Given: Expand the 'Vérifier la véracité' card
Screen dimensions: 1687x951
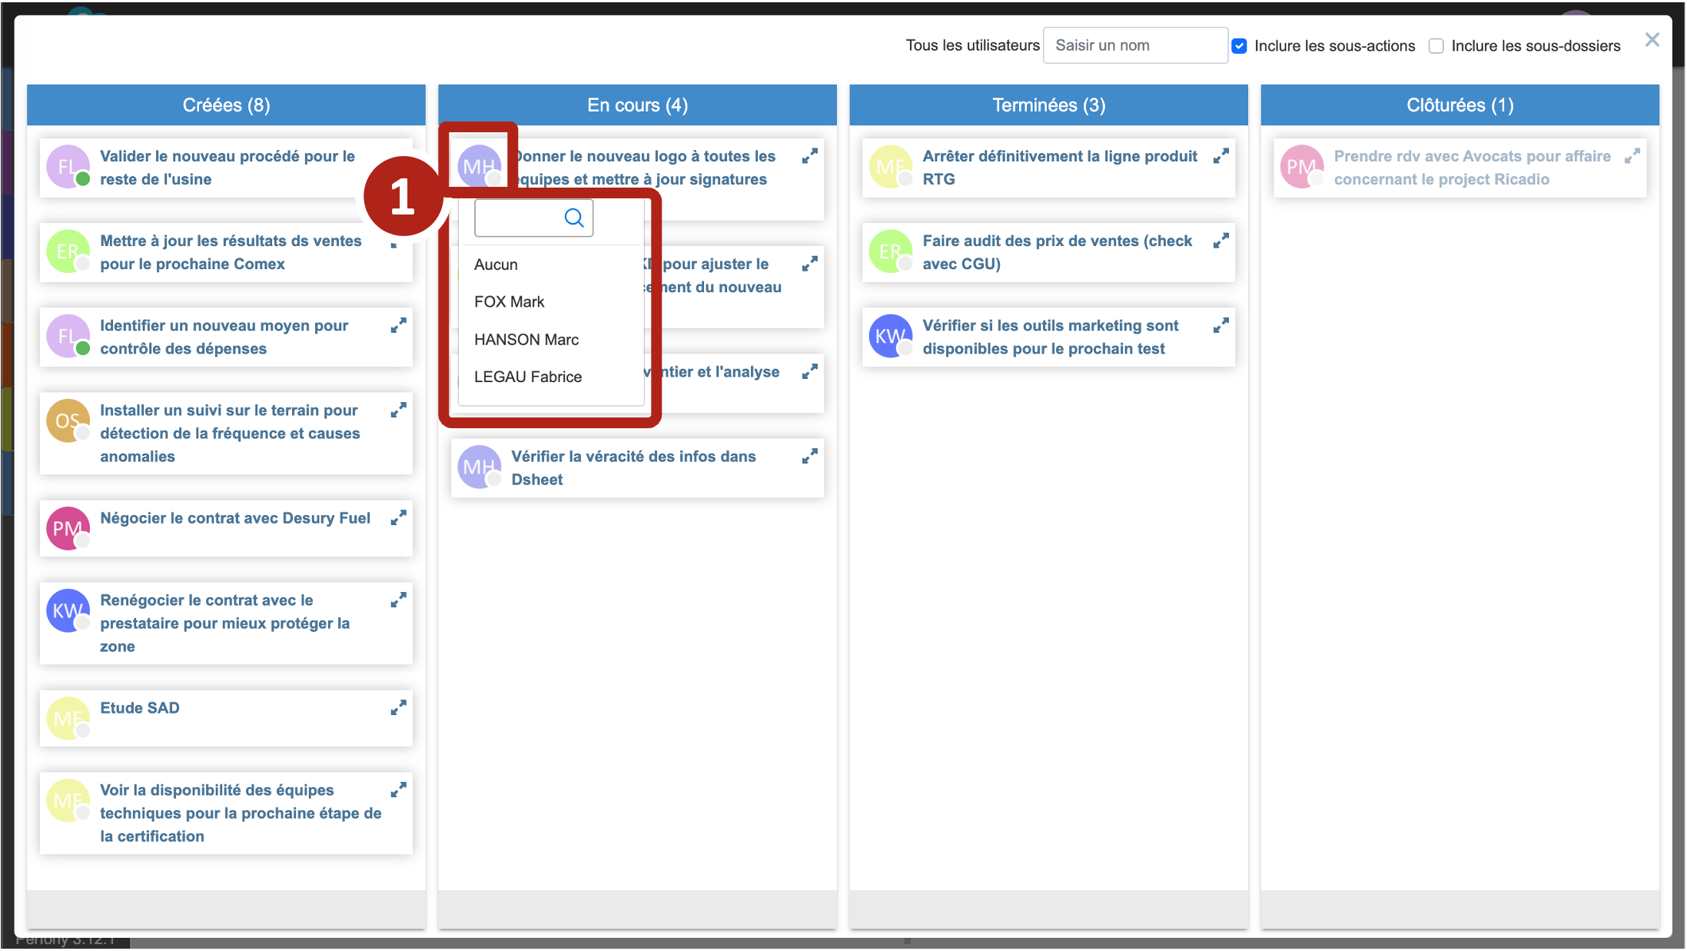Looking at the screenshot, I should [x=809, y=457].
